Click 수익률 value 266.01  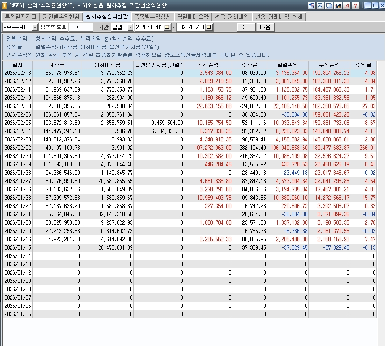click(x=367, y=148)
